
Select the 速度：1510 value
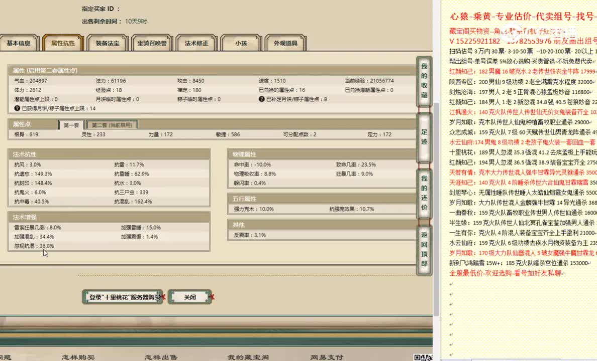click(x=272, y=81)
